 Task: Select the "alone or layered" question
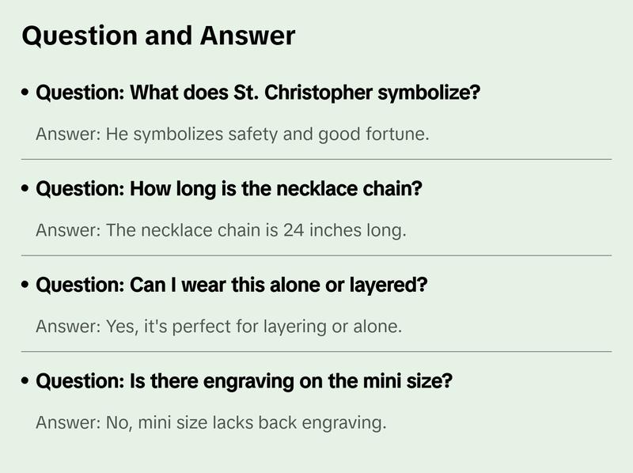[232, 286]
